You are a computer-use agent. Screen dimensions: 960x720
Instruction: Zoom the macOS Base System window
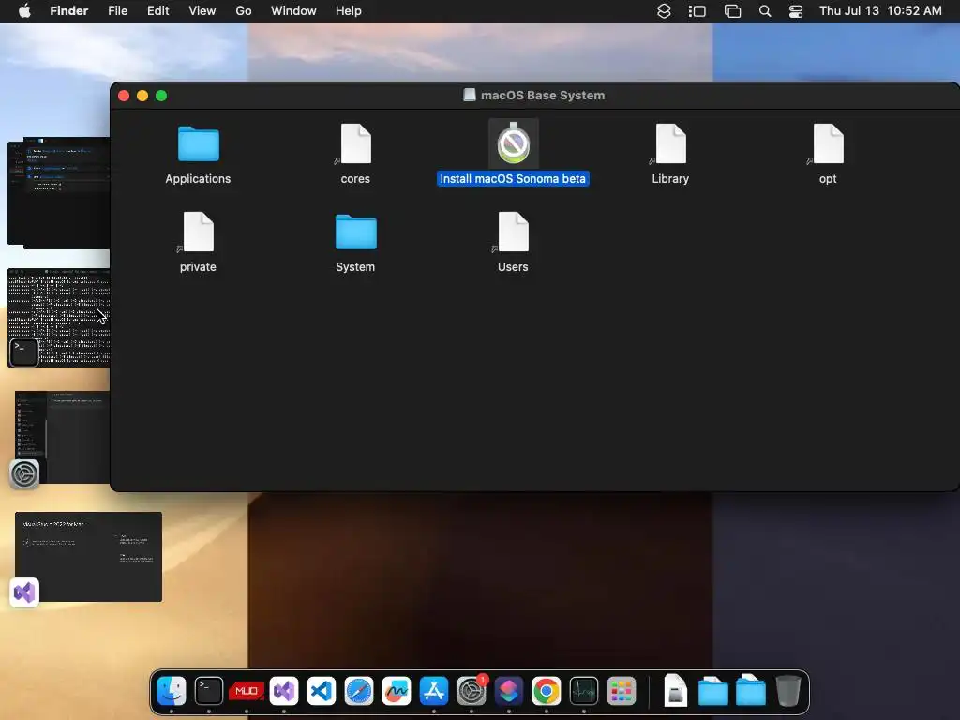pos(161,96)
